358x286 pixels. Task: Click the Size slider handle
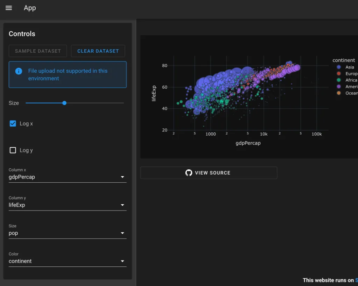[64, 103]
